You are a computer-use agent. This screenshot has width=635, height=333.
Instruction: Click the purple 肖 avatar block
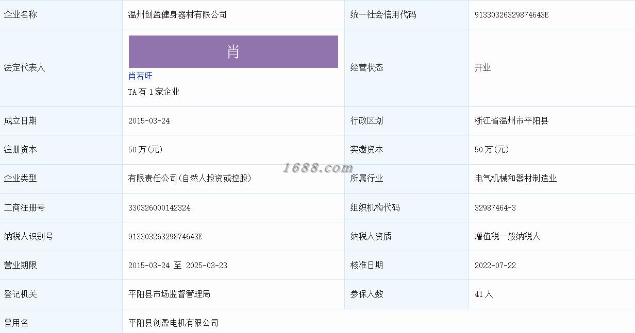[233, 51]
